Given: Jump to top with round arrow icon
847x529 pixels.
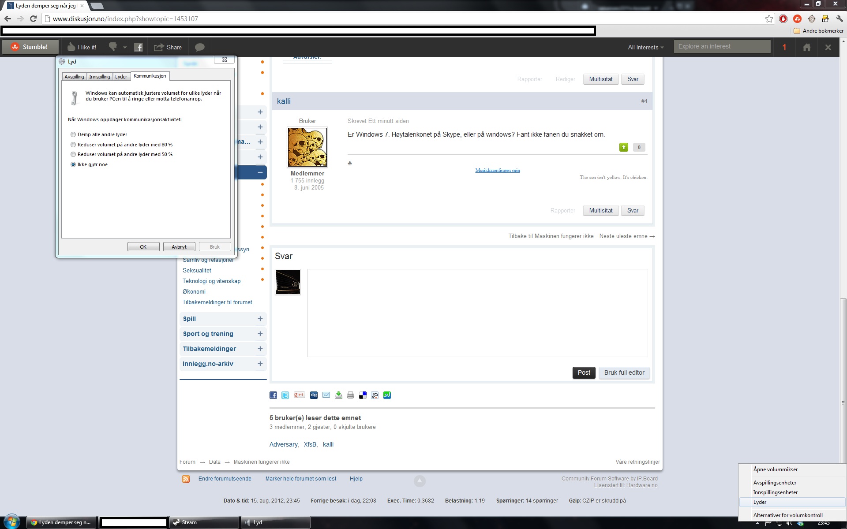Looking at the screenshot, I should (420, 481).
